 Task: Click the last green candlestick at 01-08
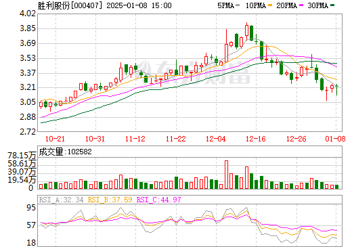point(336,90)
